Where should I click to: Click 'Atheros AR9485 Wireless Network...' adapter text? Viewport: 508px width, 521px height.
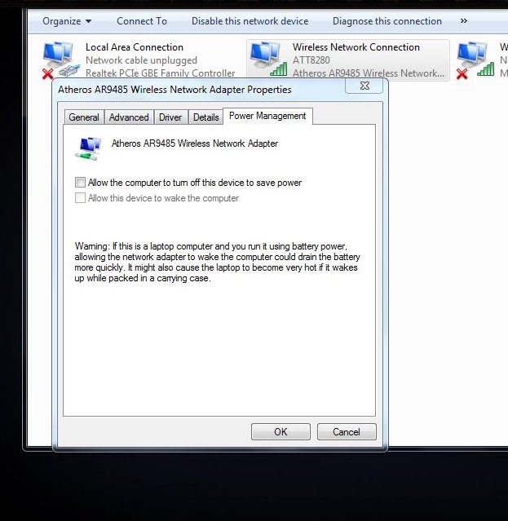368,73
